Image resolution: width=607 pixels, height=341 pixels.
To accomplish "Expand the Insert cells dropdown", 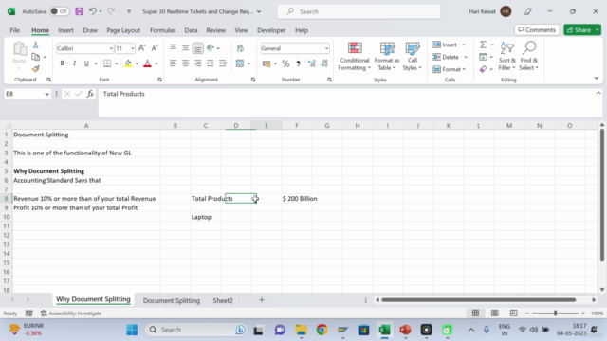I will pyautogui.click(x=464, y=45).
